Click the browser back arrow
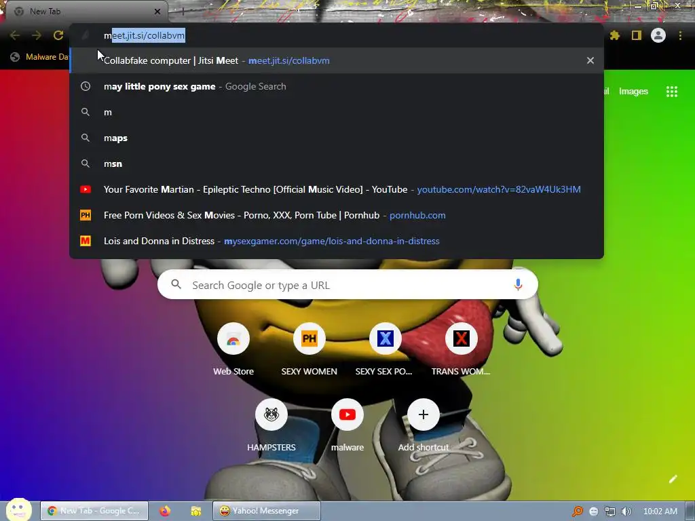Image resolution: width=695 pixels, height=521 pixels. pyautogui.click(x=15, y=35)
